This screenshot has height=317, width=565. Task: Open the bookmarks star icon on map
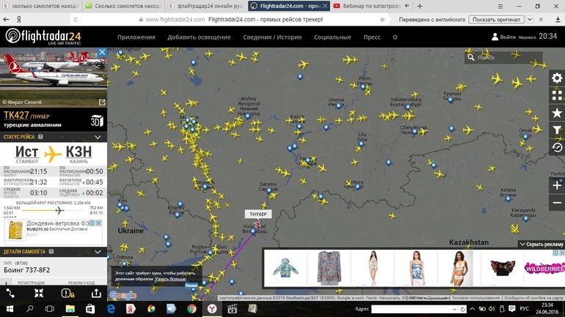click(x=557, y=113)
